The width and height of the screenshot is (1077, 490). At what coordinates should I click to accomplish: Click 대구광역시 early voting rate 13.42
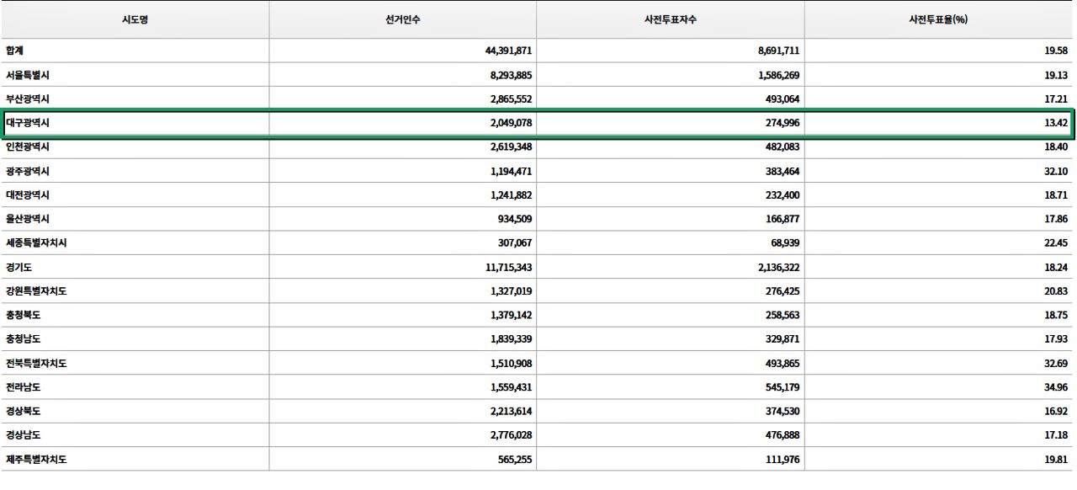coord(1056,123)
